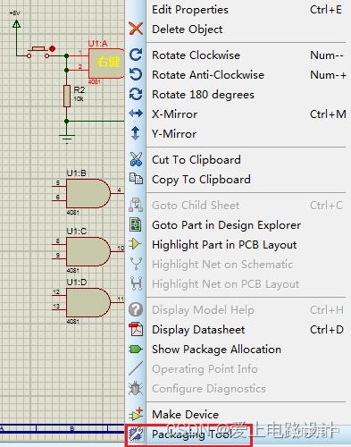351x447 pixels.
Task: Click the red X Delete Object icon
Action: pos(136,30)
